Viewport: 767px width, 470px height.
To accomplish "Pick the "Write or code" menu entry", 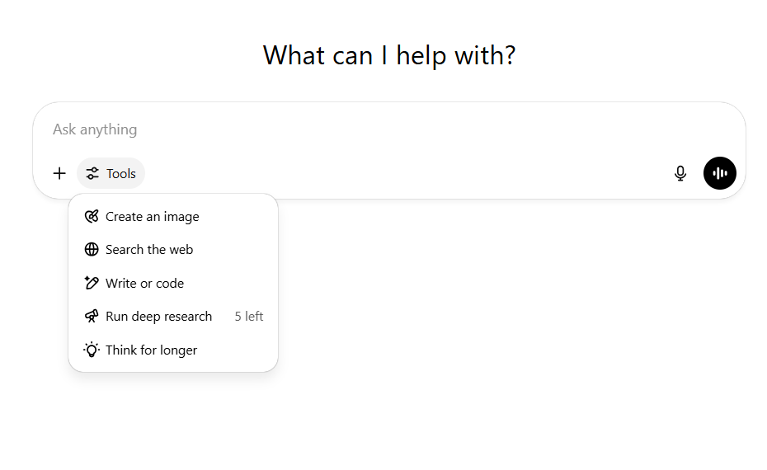I will [145, 284].
